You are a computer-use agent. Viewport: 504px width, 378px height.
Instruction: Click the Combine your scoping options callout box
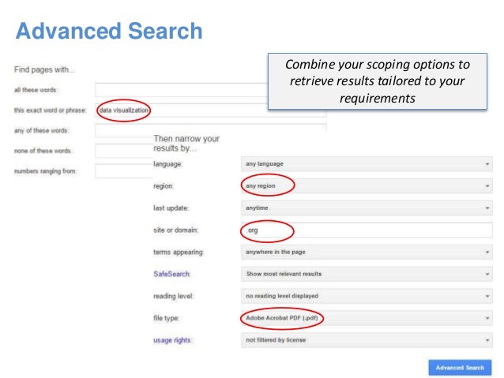(378, 82)
